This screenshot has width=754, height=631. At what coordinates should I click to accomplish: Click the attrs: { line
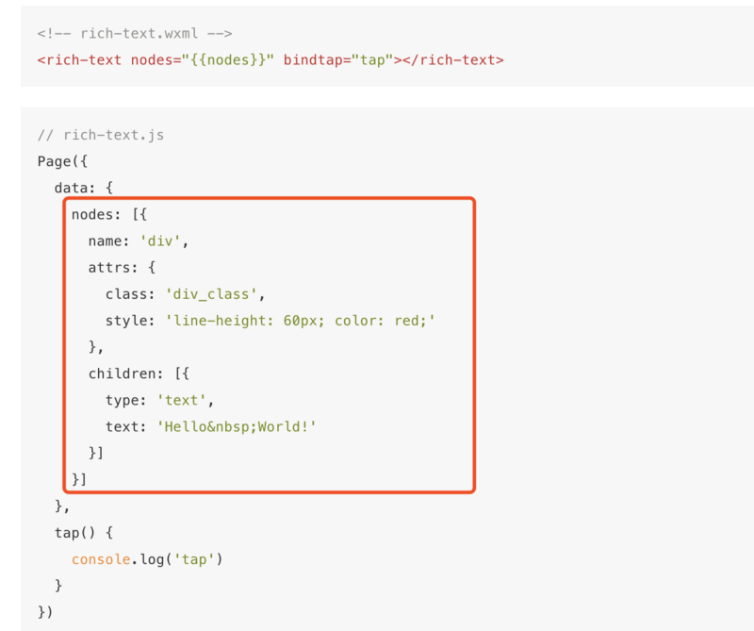click(x=123, y=268)
